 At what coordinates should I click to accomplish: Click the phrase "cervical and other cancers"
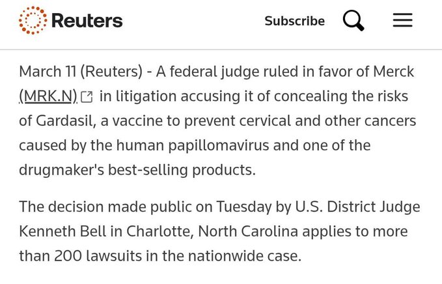pyautogui.click(x=340, y=121)
